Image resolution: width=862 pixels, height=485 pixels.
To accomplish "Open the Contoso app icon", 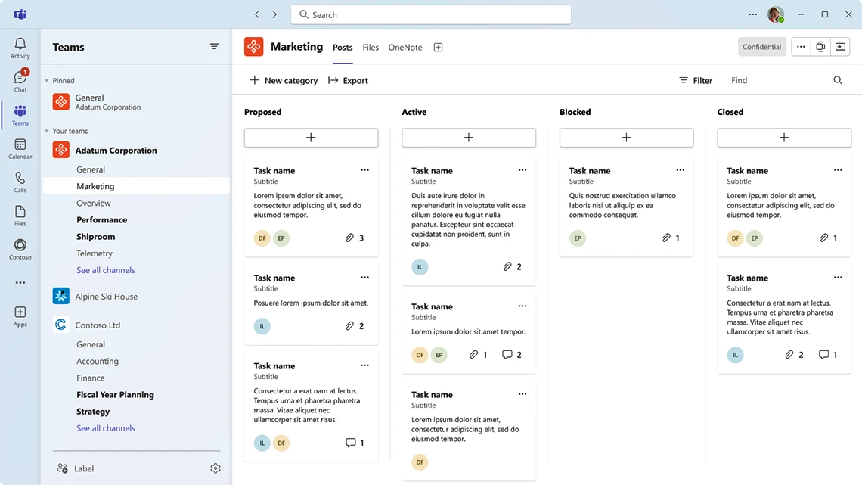I will pyautogui.click(x=20, y=249).
